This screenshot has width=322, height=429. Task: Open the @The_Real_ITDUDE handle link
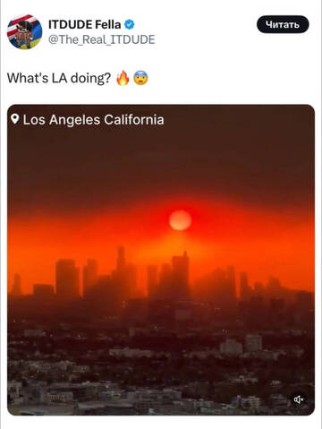tap(102, 39)
